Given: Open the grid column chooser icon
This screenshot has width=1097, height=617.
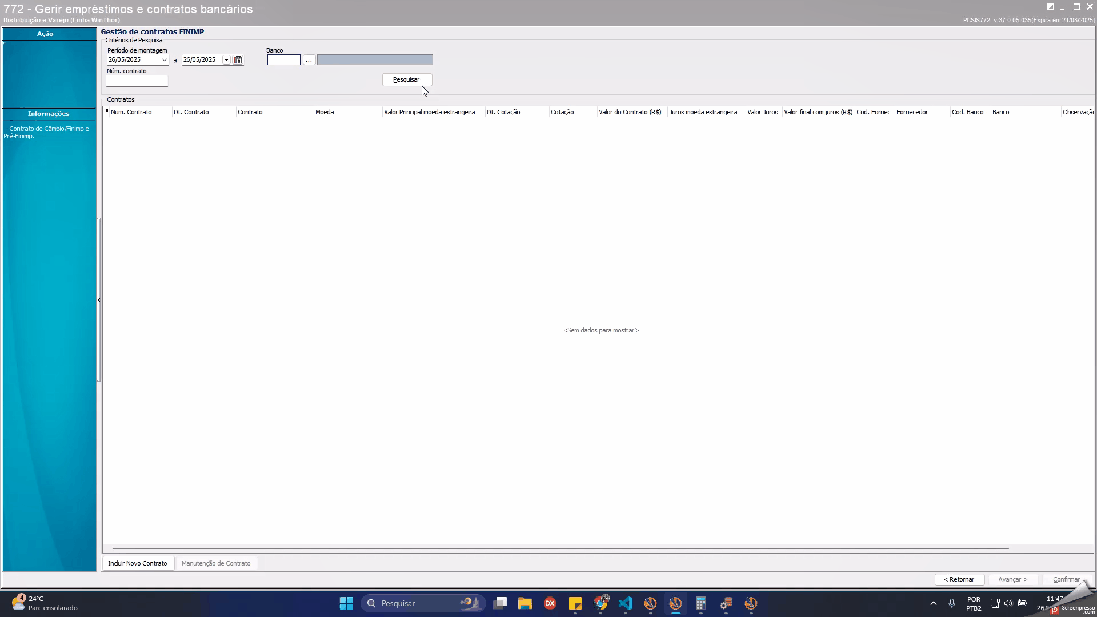Looking at the screenshot, I should pyautogui.click(x=106, y=112).
